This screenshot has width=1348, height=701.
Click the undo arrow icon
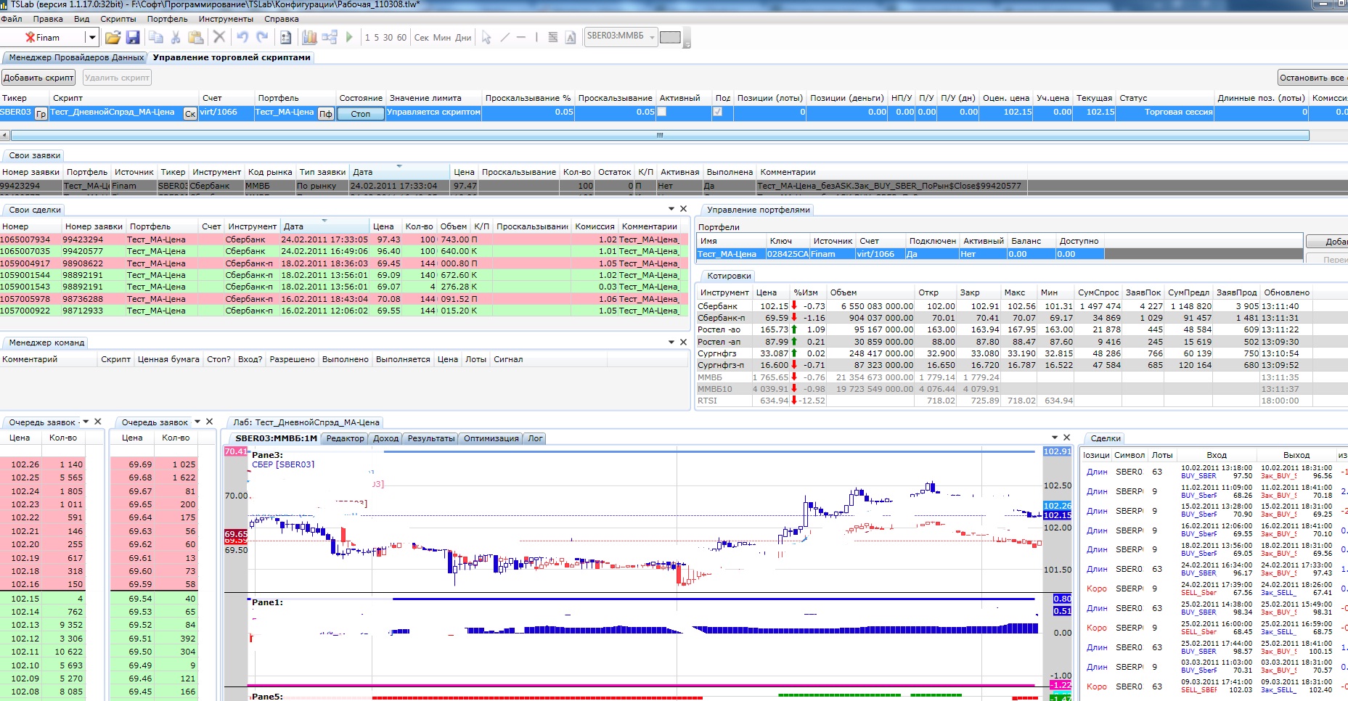click(x=242, y=37)
